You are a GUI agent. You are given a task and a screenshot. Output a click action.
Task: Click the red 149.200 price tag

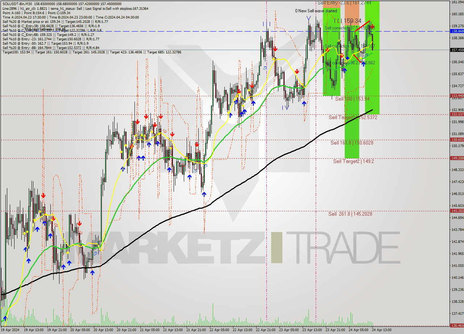(x=457, y=158)
